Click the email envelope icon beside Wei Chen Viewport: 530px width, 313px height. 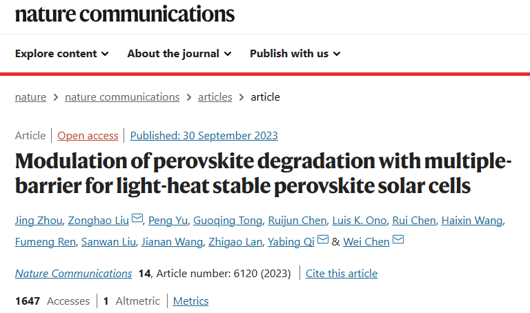point(397,240)
